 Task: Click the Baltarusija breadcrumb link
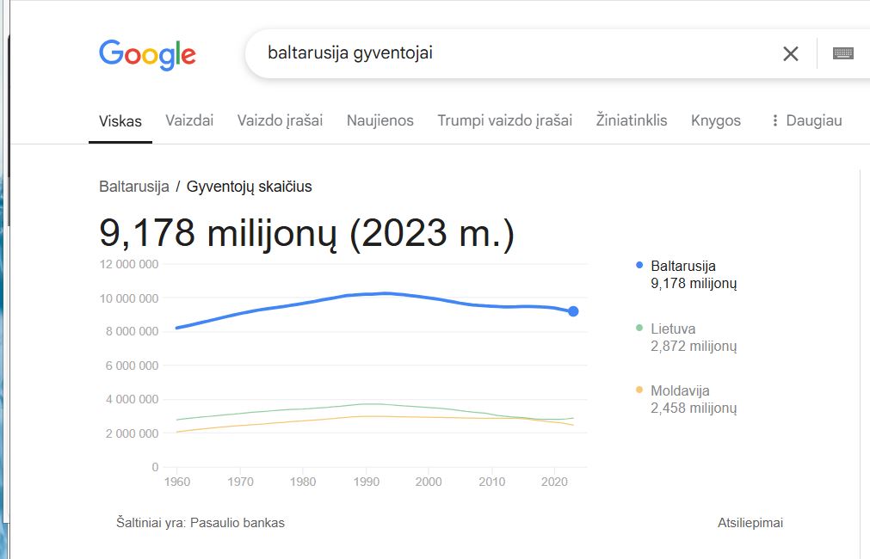click(x=133, y=187)
